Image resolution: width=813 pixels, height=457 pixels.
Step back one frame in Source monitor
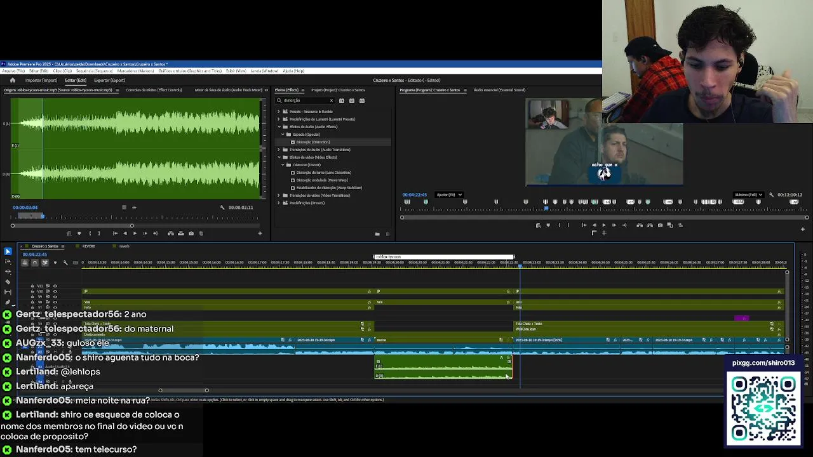coord(125,234)
